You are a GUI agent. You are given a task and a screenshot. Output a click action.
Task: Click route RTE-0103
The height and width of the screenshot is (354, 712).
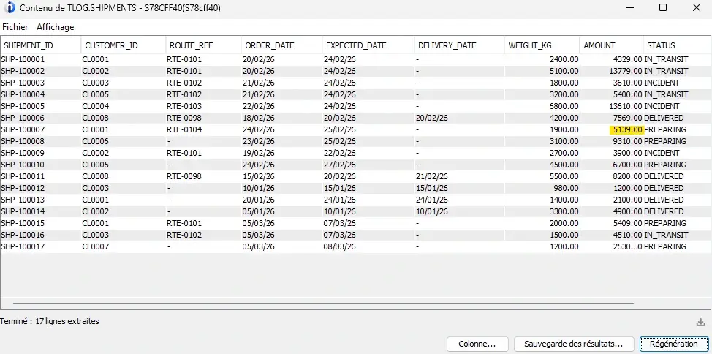click(x=184, y=106)
